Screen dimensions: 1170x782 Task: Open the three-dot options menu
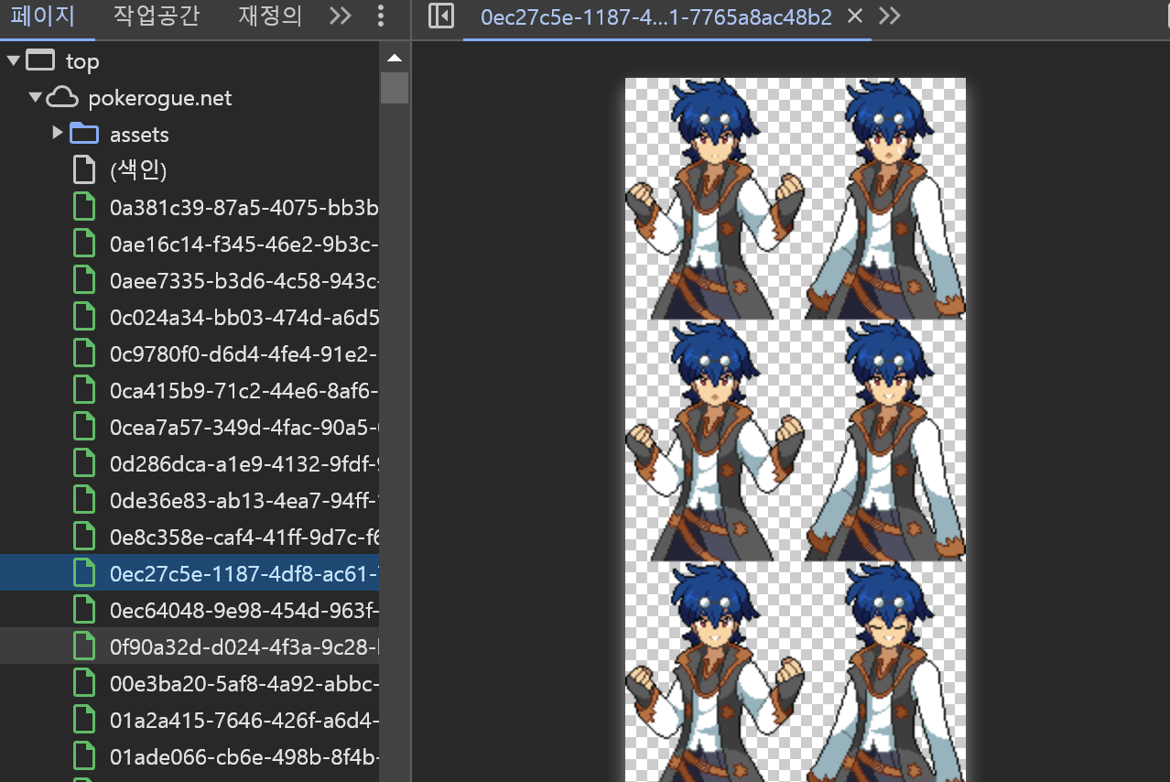(382, 16)
